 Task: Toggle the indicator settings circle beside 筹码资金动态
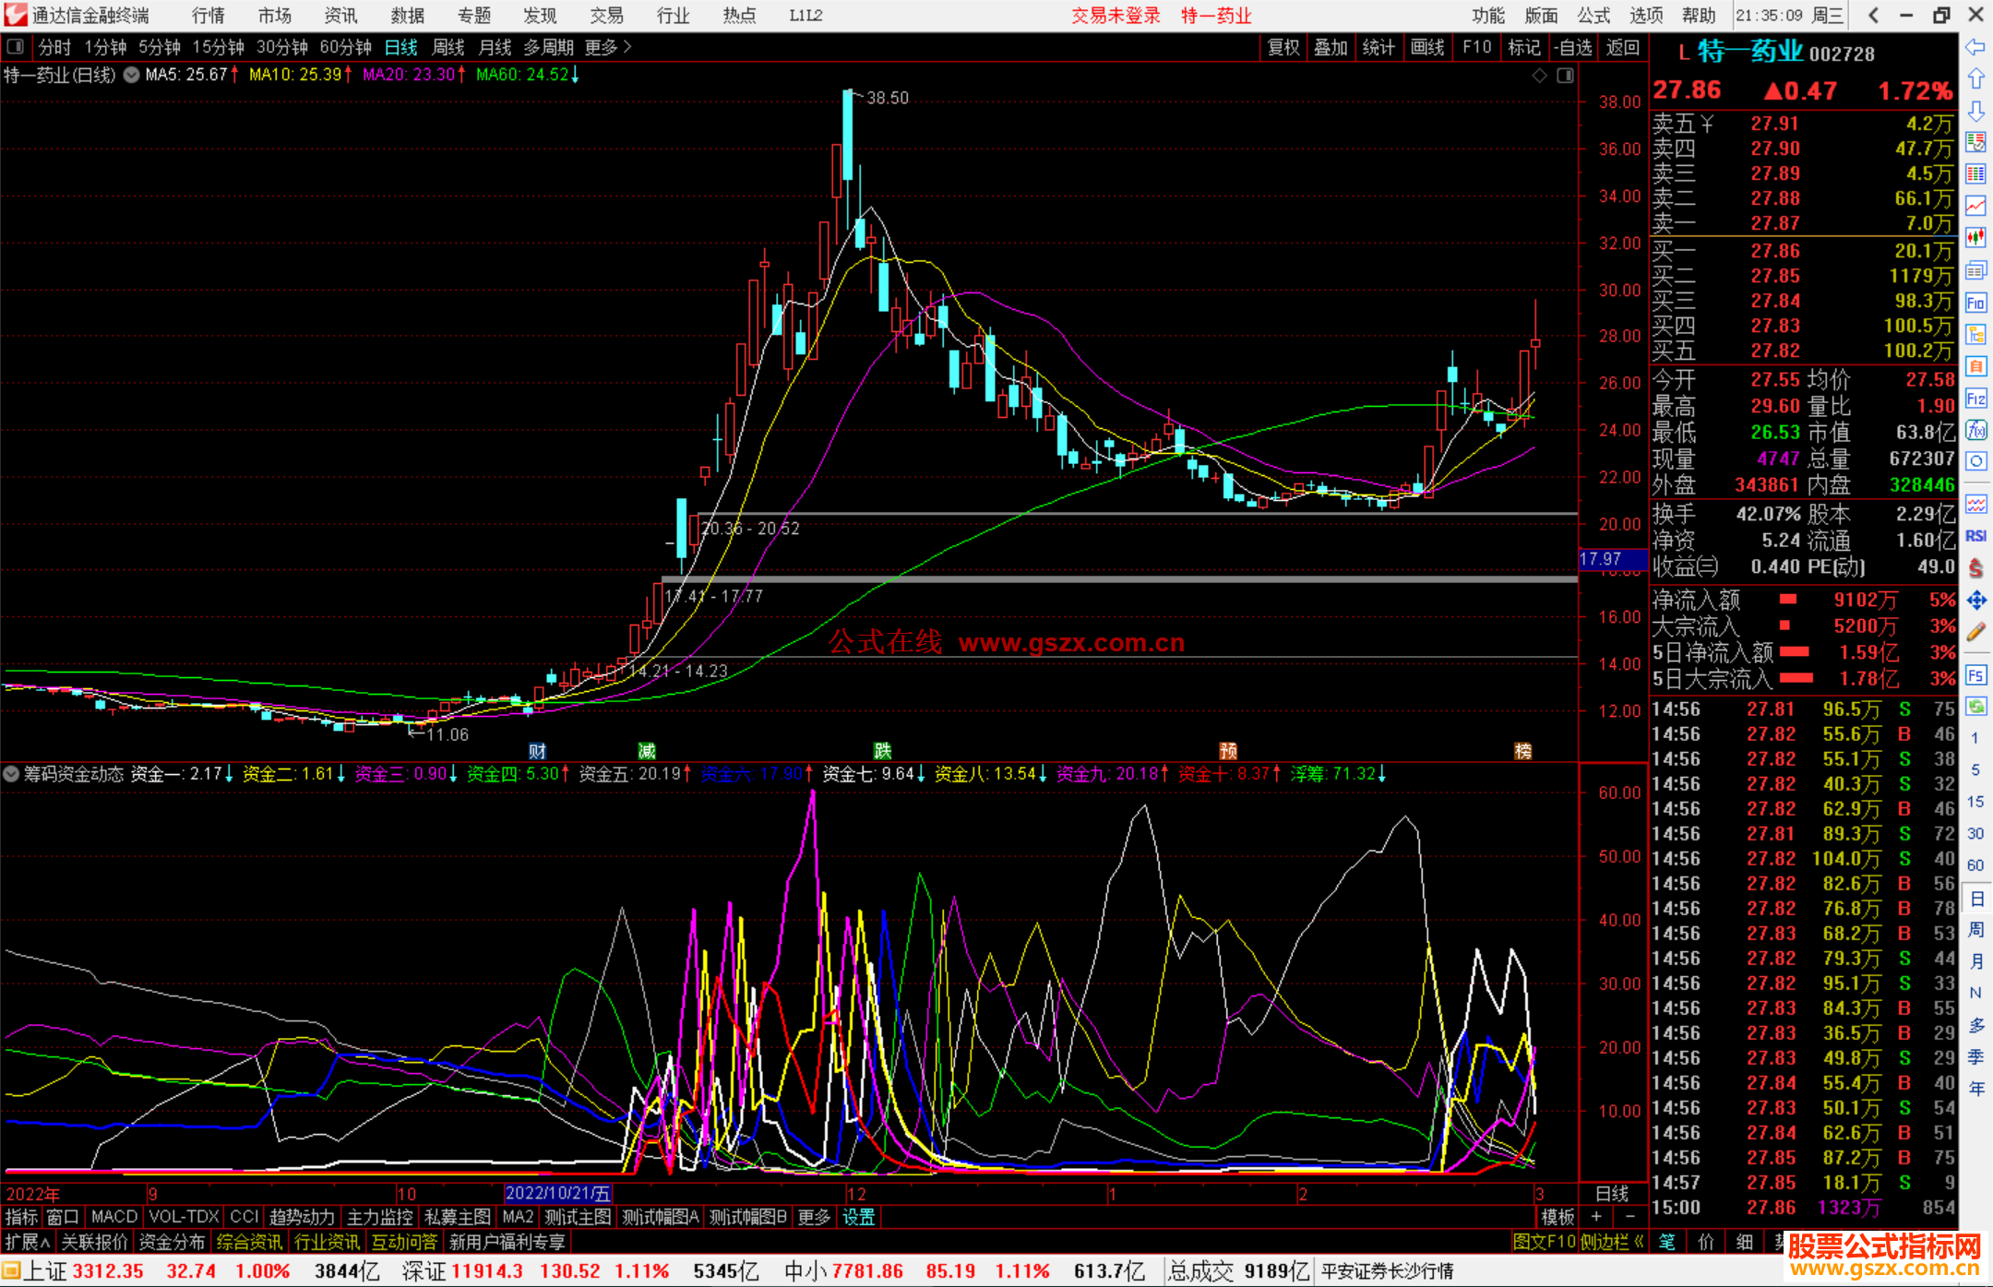11,774
